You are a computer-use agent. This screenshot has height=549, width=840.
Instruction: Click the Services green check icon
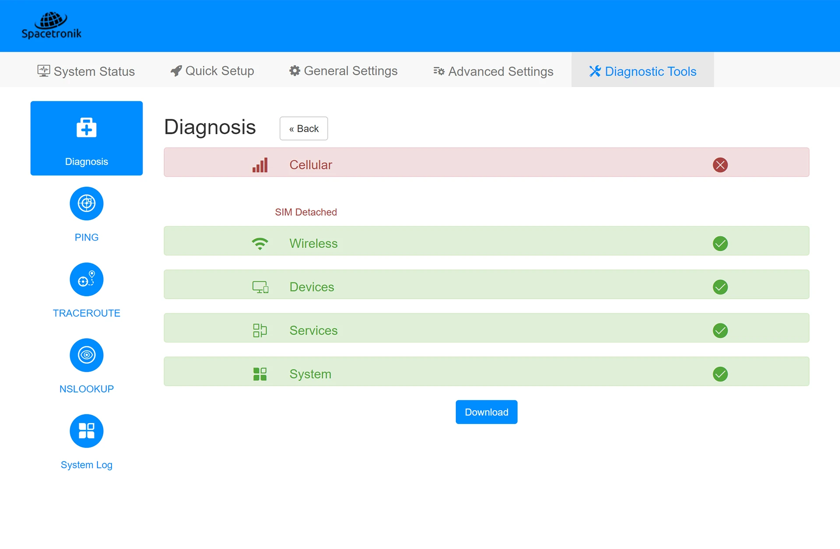720,330
